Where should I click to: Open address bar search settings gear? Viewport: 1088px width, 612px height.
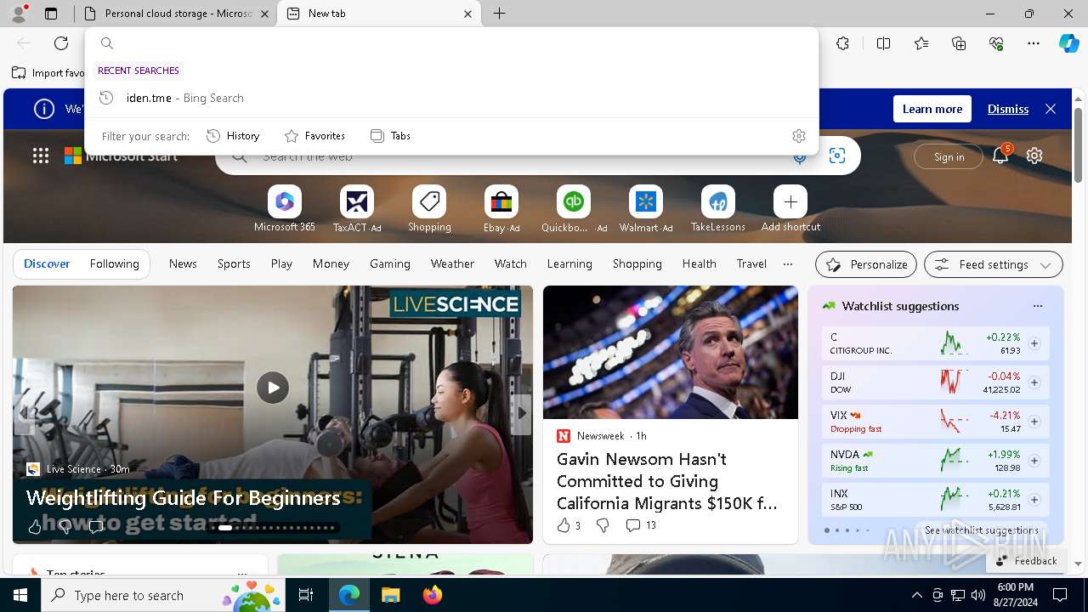(x=799, y=136)
